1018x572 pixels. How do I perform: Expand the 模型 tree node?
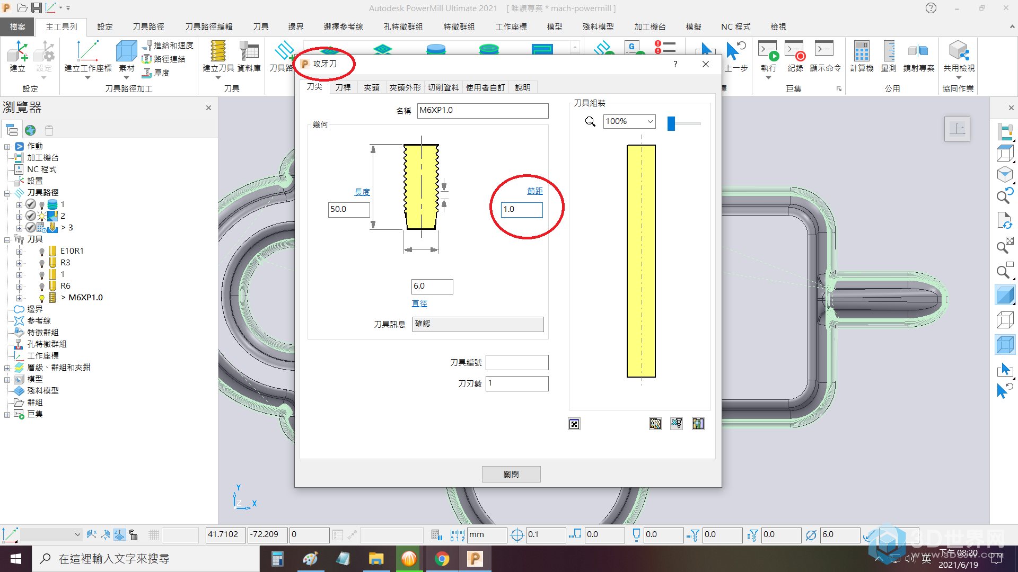coord(7,380)
